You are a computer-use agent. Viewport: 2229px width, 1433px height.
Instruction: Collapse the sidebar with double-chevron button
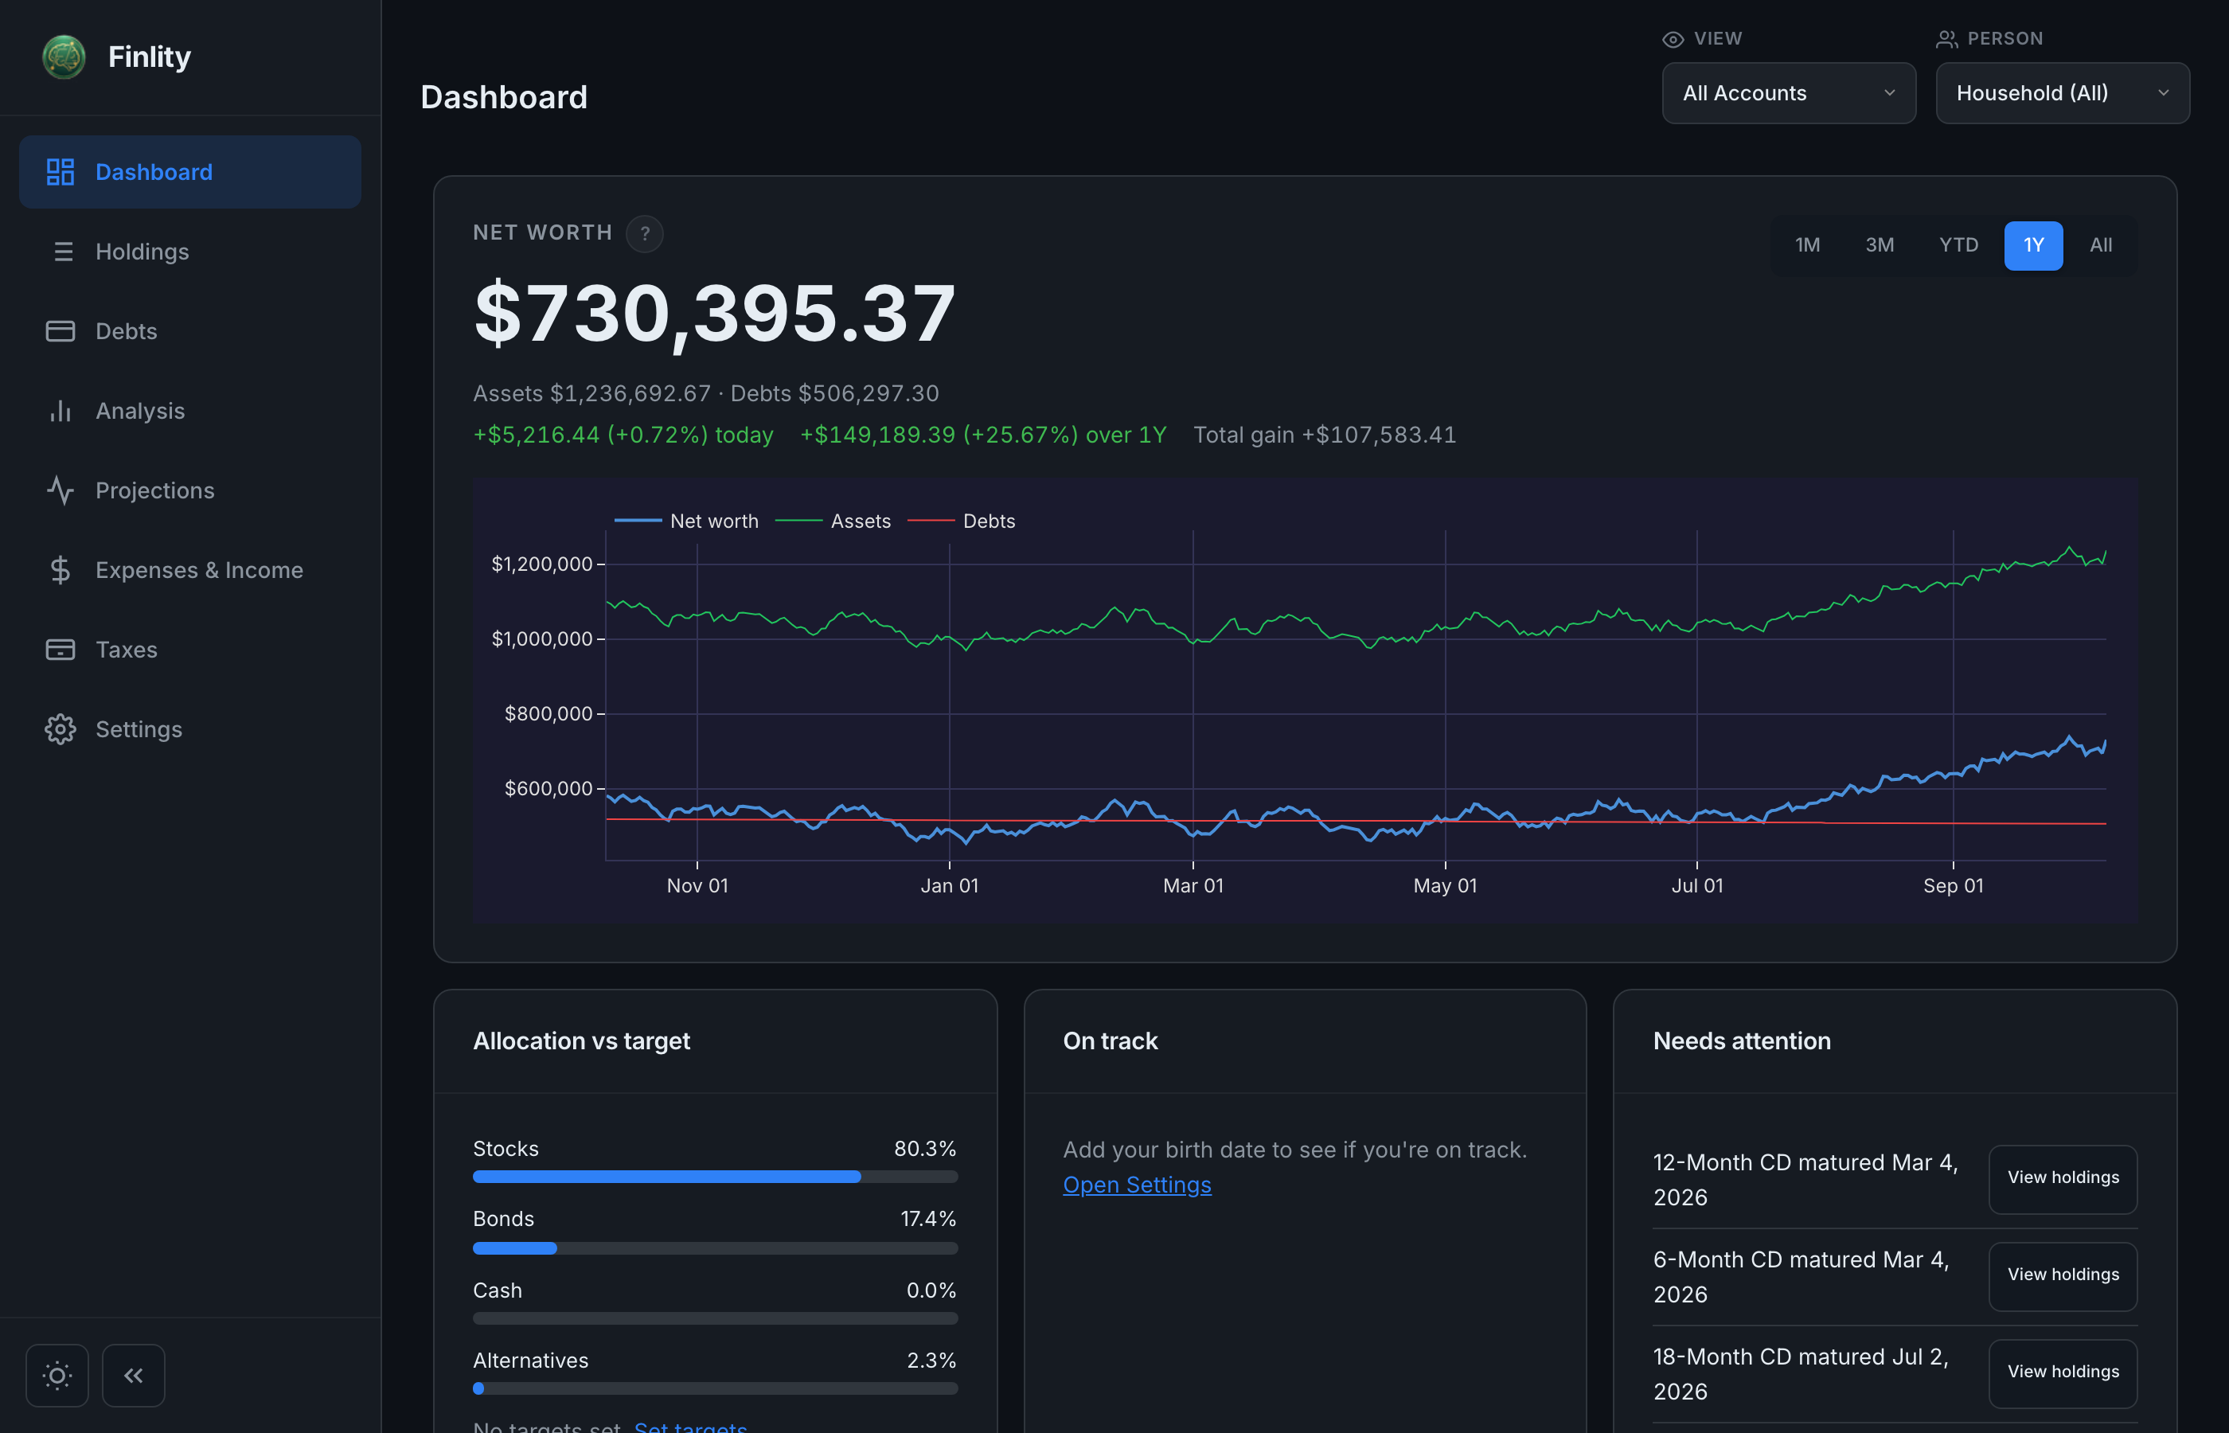[133, 1376]
